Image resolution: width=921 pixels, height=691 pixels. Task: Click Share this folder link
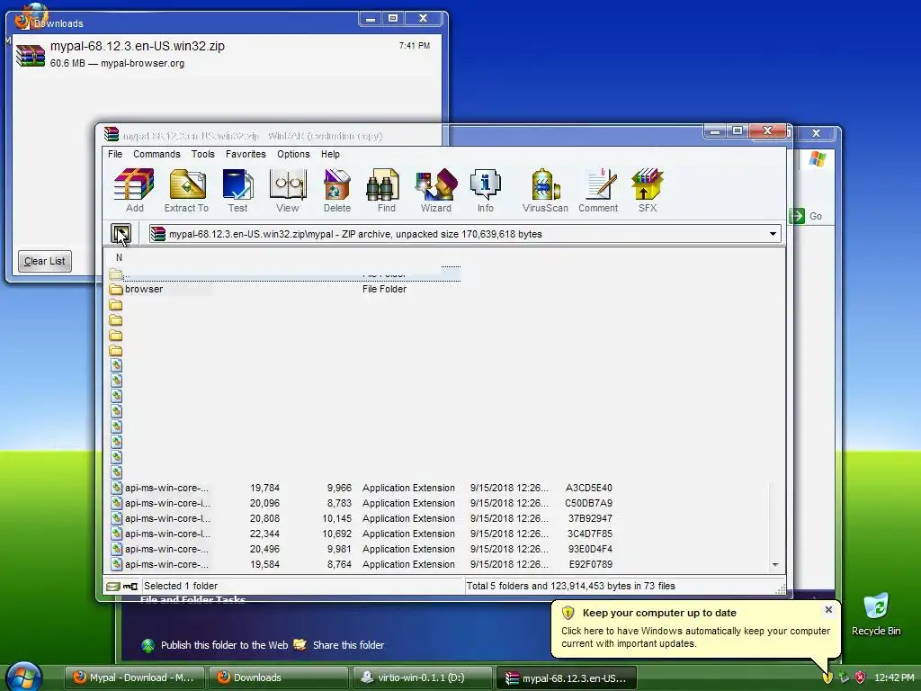pyautogui.click(x=339, y=645)
